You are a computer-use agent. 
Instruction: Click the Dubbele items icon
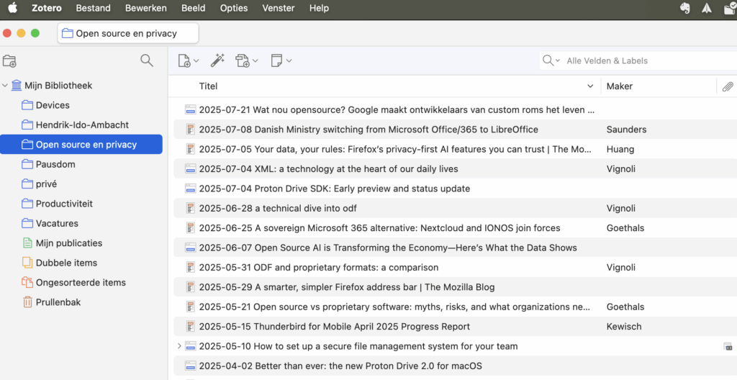point(27,263)
